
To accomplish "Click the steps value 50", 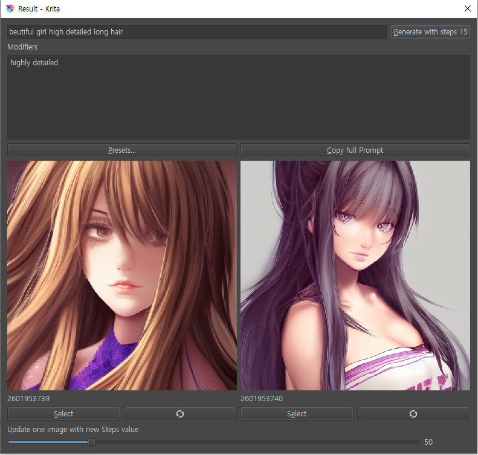I will 428,442.
